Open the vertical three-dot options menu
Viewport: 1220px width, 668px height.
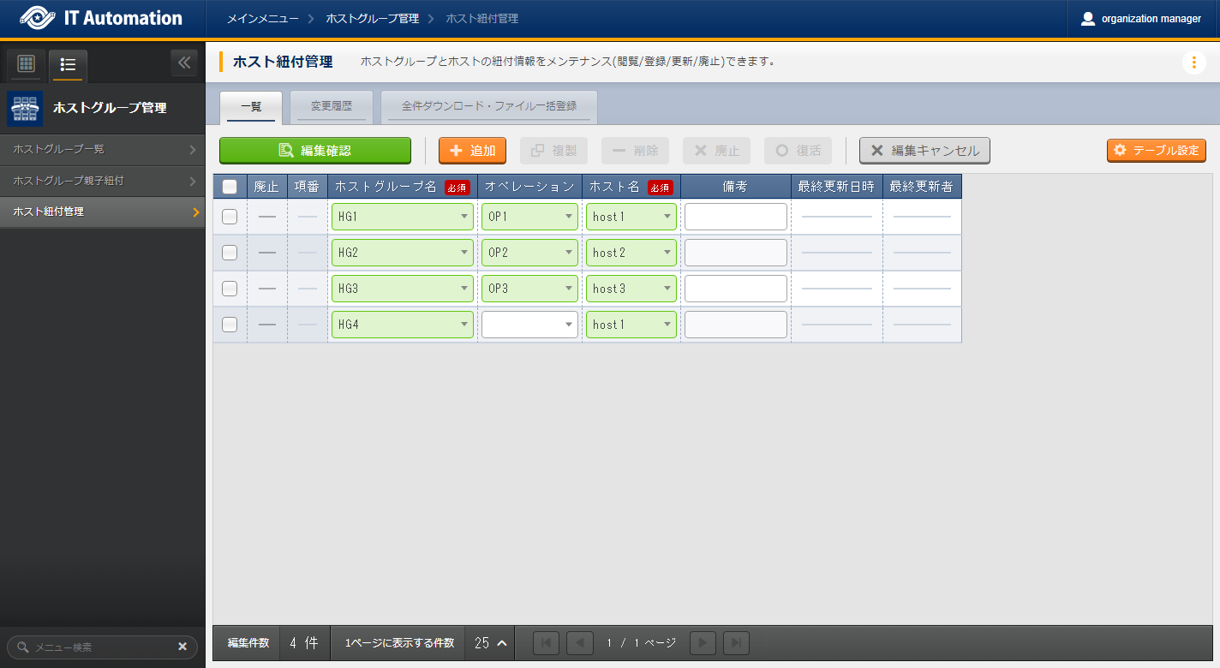click(1193, 63)
